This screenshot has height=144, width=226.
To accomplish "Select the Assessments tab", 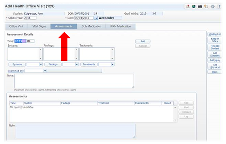I will [64, 26].
